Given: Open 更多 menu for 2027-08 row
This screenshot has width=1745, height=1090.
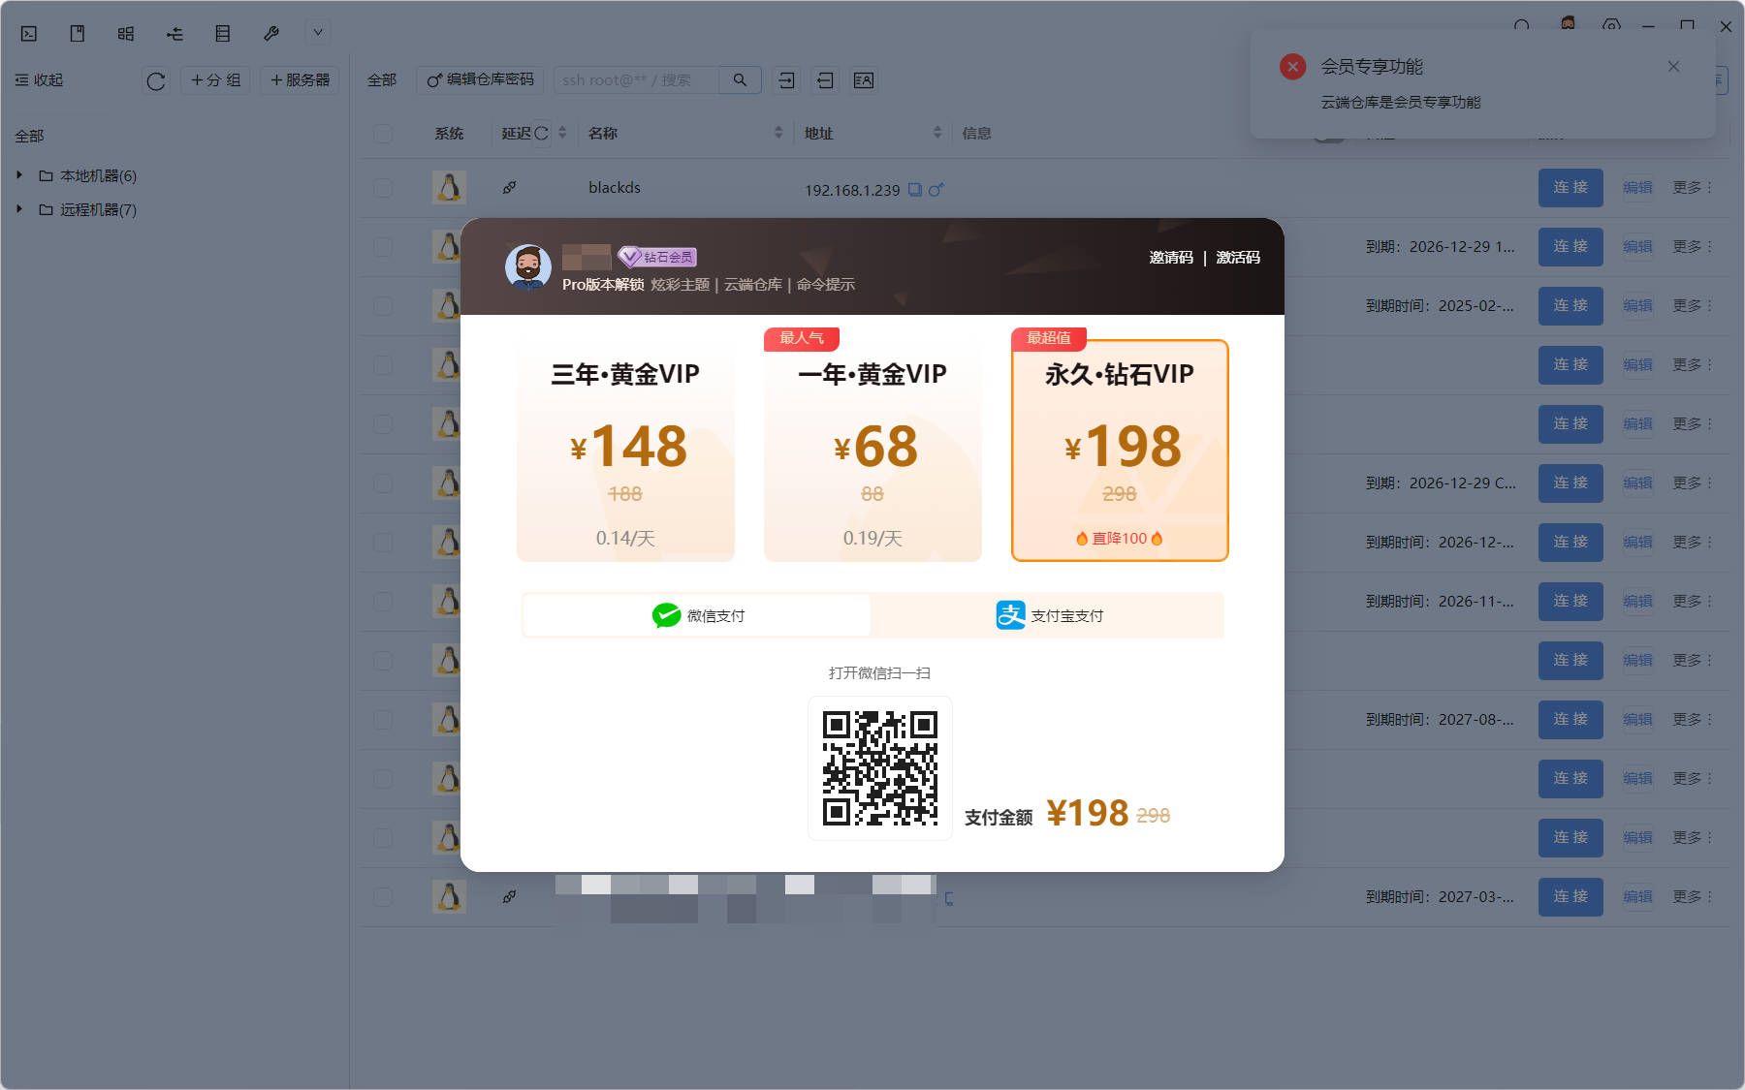Looking at the screenshot, I should [x=1692, y=719].
